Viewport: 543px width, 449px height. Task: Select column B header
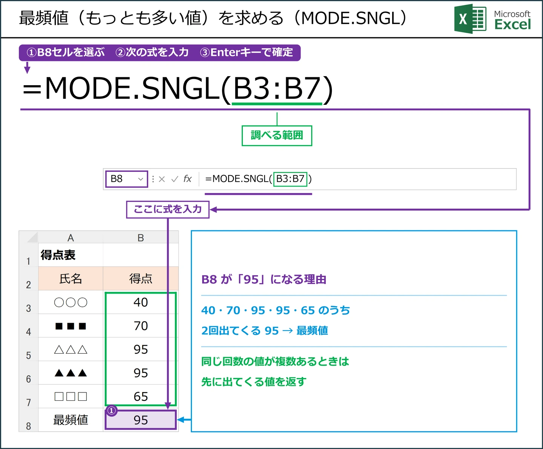point(141,238)
